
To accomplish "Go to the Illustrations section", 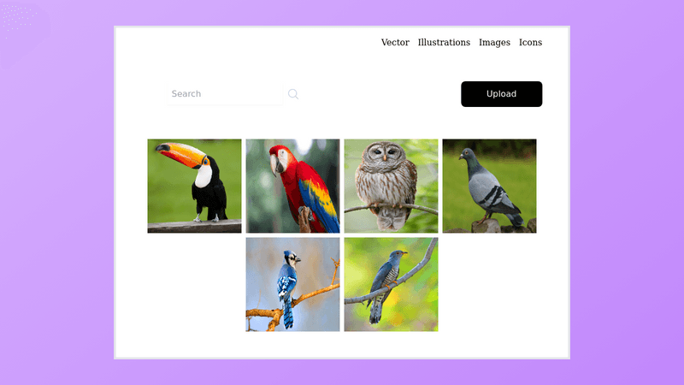I will [444, 42].
